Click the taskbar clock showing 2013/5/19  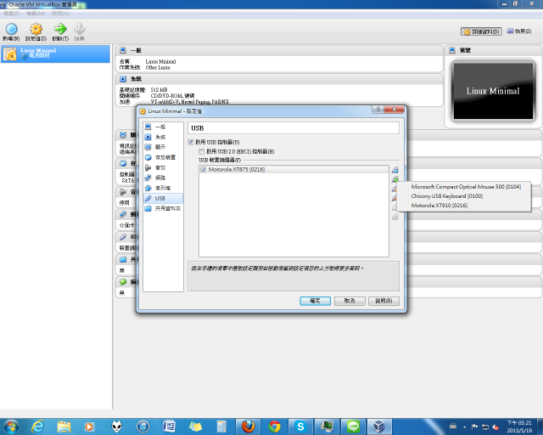pyautogui.click(x=519, y=427)
